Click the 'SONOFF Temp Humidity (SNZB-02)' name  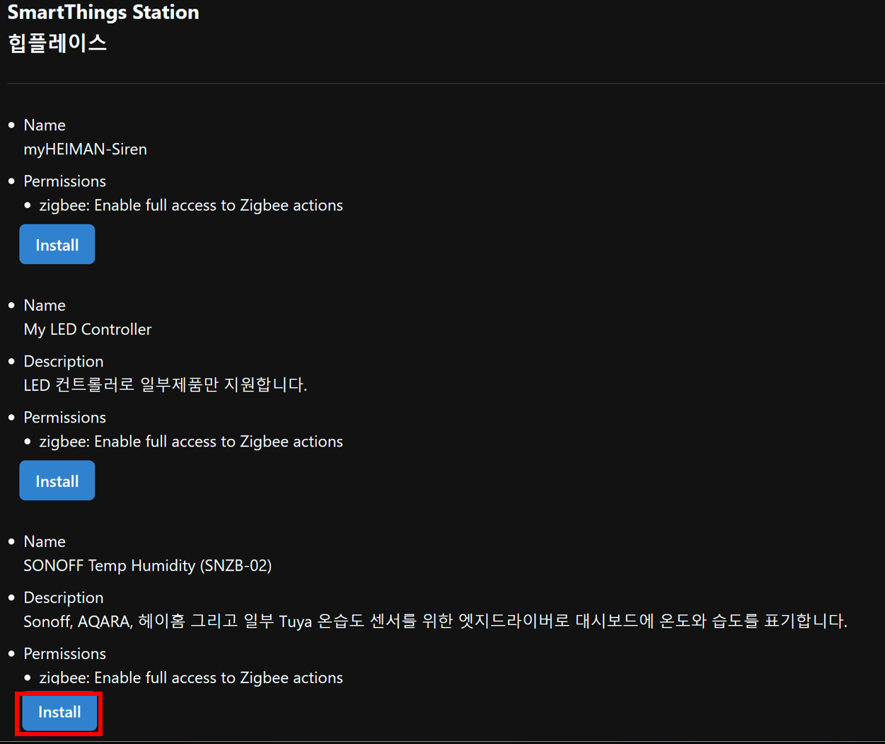pos(147,566)
